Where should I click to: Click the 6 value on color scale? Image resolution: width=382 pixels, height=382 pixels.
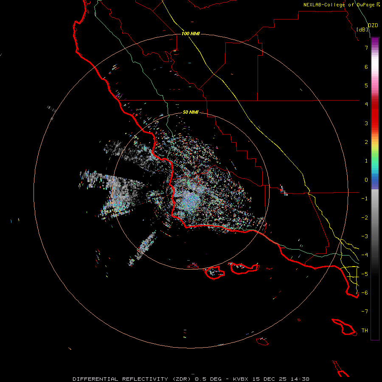(366, 67)
